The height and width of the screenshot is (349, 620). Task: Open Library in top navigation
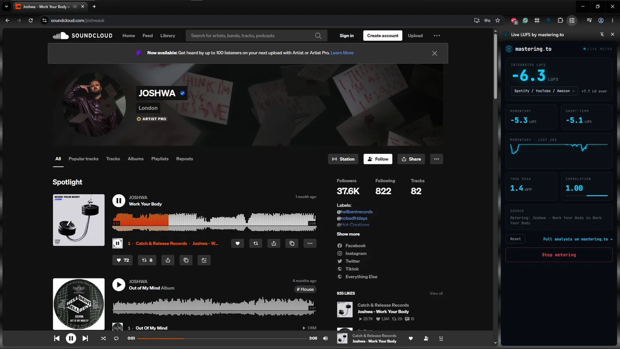[x=168, y=36]
